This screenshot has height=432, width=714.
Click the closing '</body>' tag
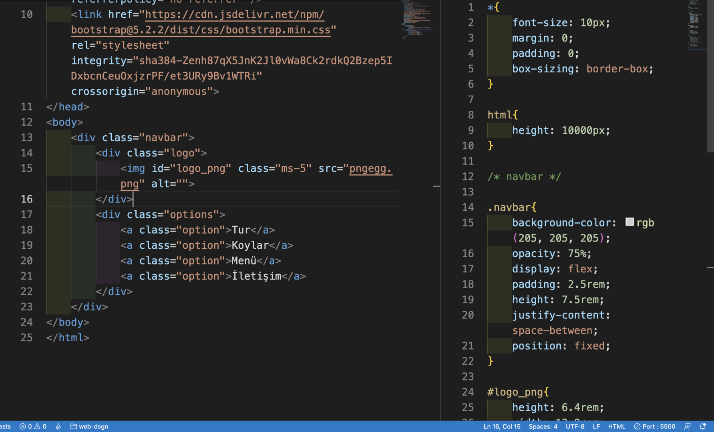pyautogui.click(x=68, y=322)
